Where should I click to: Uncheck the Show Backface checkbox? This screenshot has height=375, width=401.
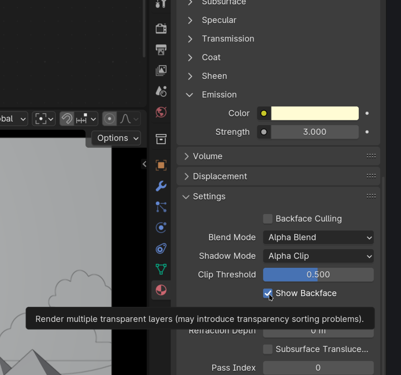268,293
